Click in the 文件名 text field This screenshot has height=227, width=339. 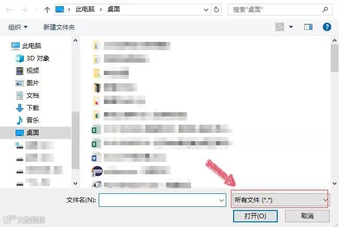coord(159,200)
